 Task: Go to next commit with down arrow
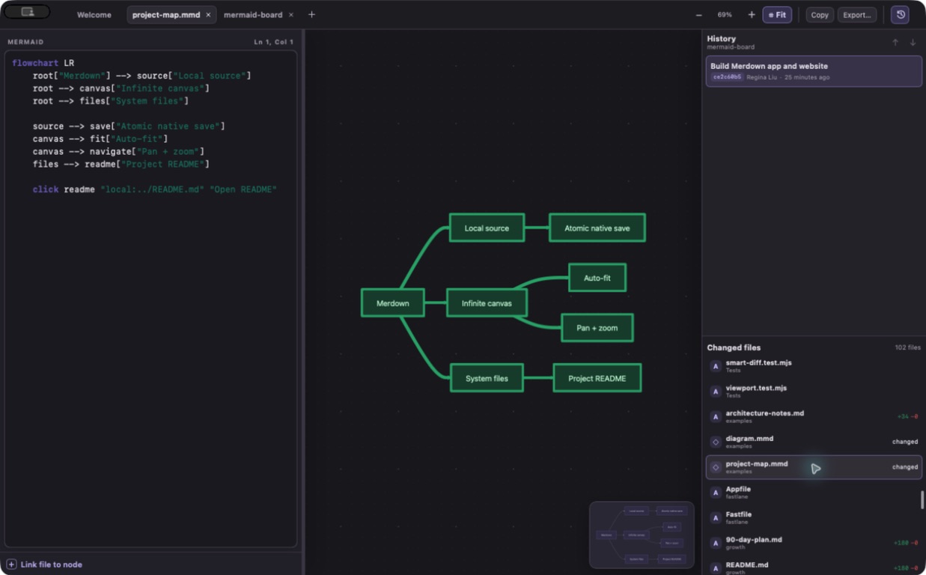pos(913,43)
